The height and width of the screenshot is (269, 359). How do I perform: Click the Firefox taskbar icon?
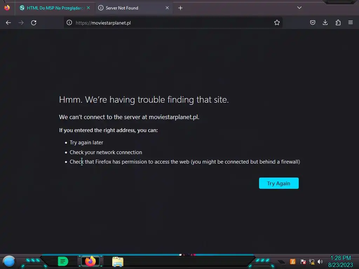[x=90, y=261]
